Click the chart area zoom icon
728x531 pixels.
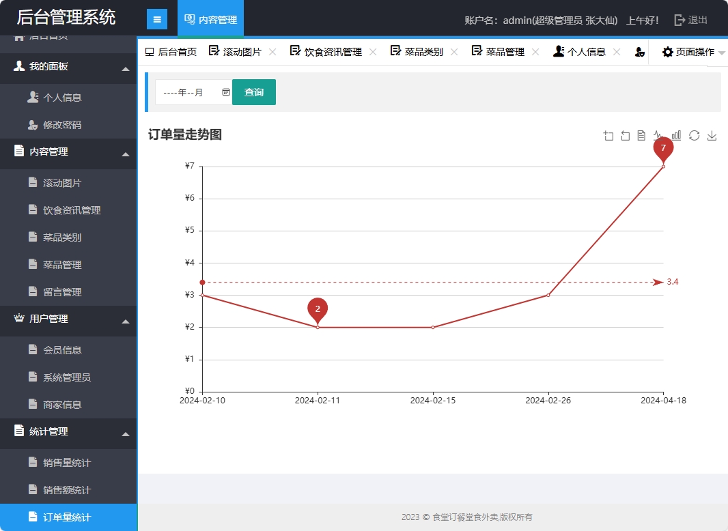point(608,136)
